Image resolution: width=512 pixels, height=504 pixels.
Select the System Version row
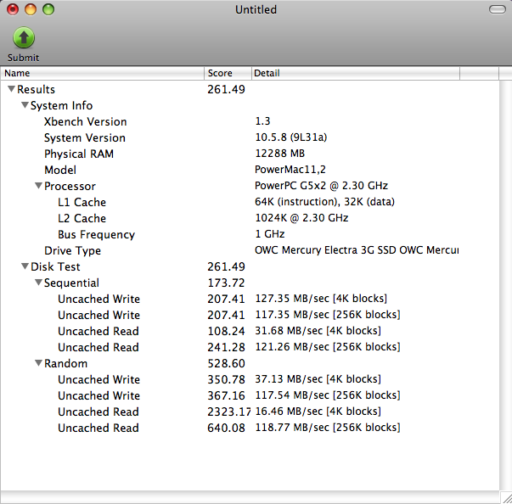click(x=250, y=137)
